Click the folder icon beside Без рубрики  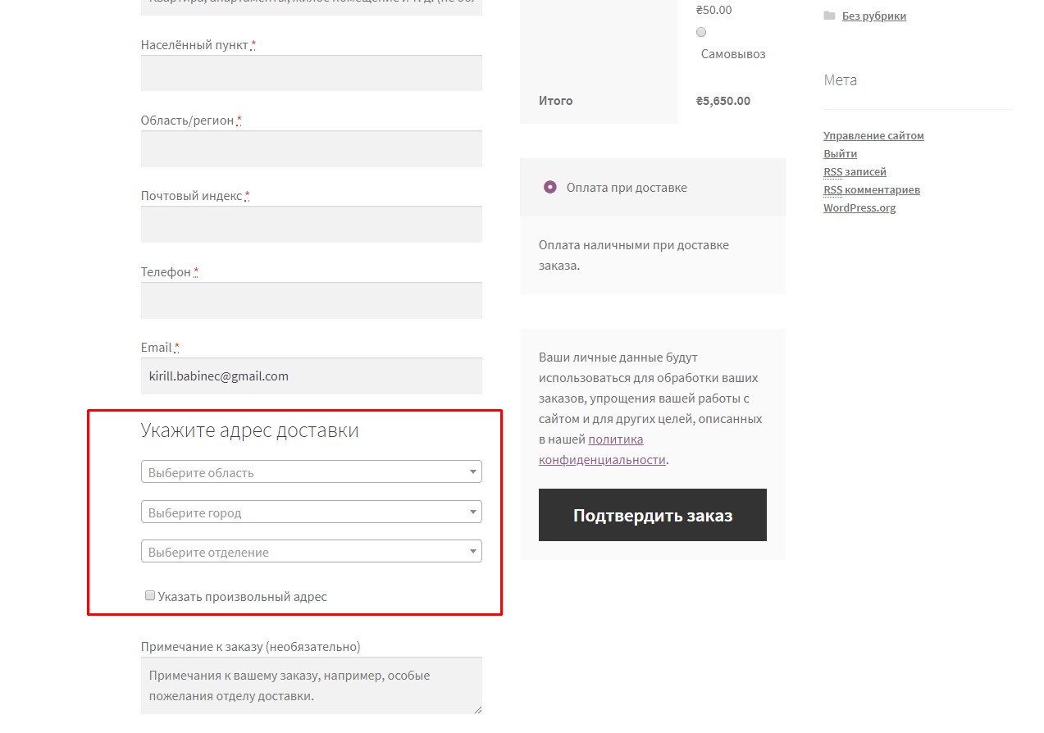[829, 16]
